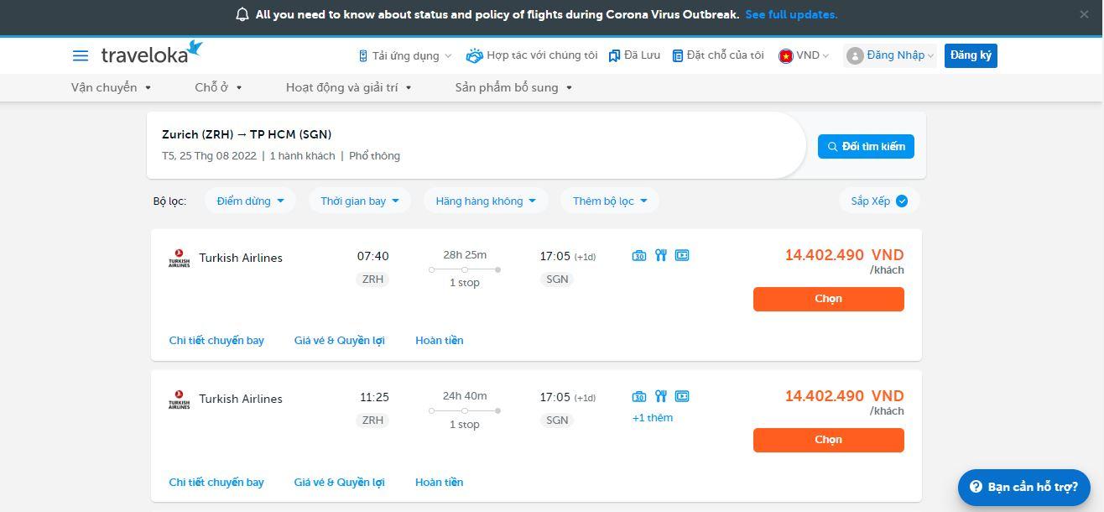
Task: Click the baggage icon on the 07:40 flight
Action: [x=639, y=255]
